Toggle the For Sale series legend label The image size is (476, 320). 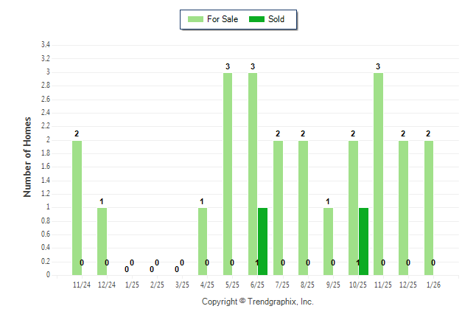[x=222, y=19]
